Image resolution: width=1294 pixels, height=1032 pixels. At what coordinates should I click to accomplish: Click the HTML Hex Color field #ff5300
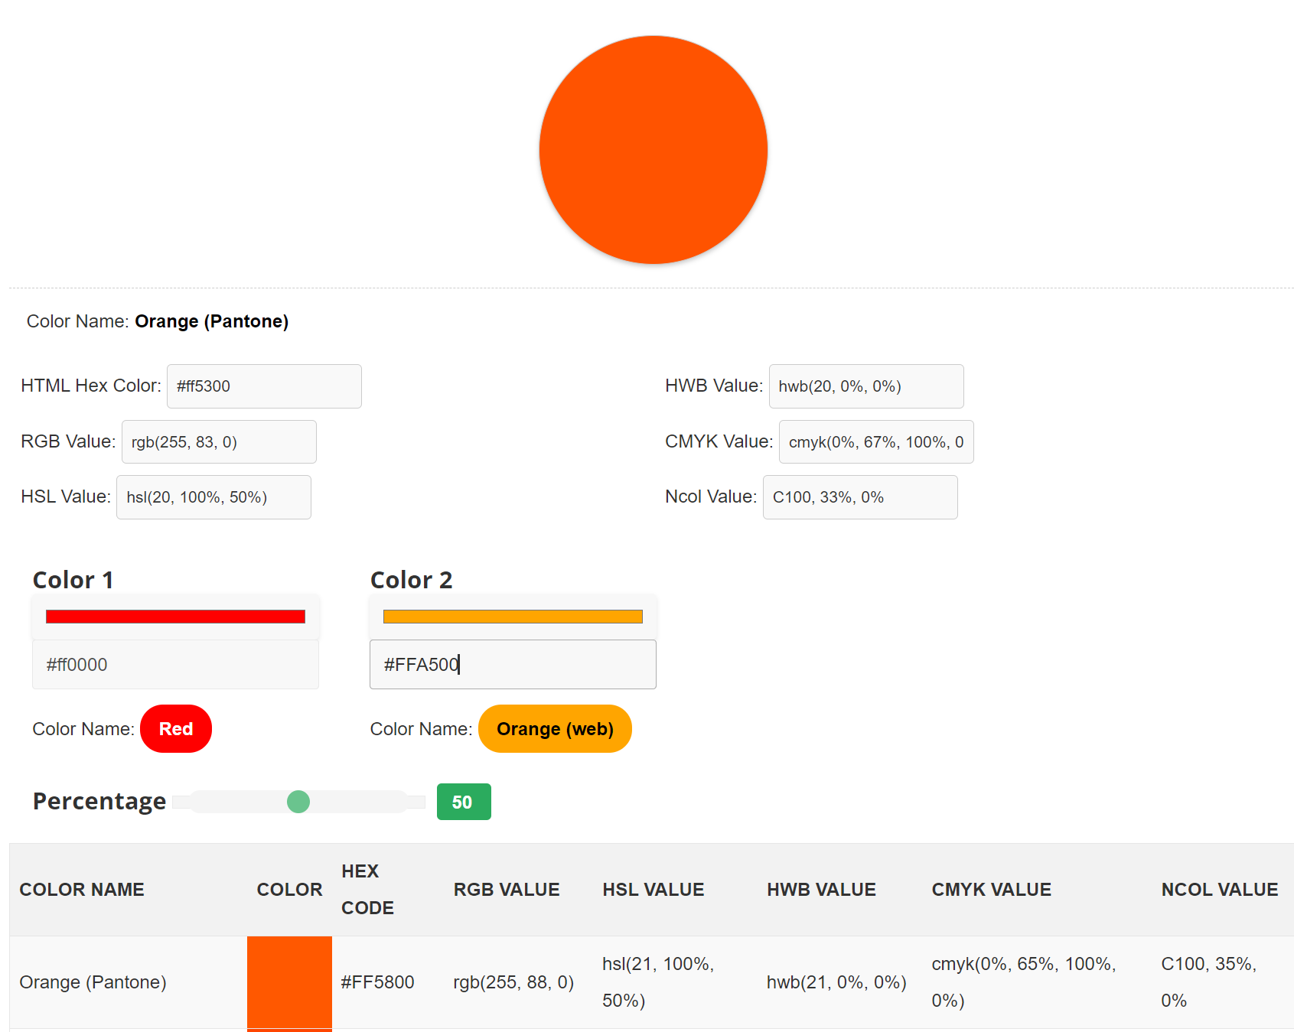(264, 386)
